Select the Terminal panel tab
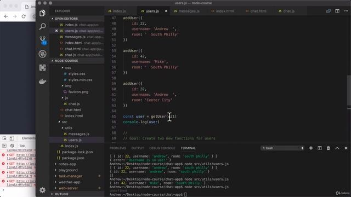351x197 pixels. (188, 148)
